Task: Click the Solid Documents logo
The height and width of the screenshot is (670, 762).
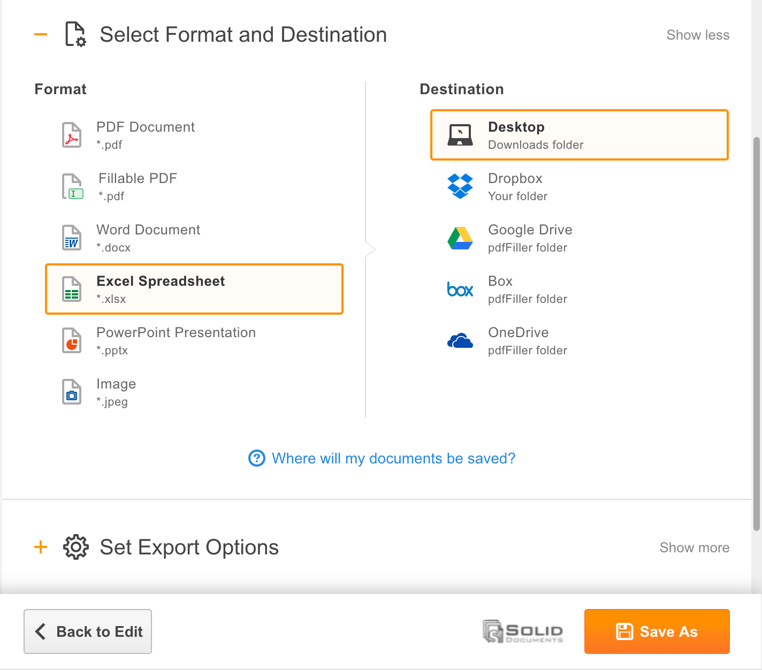Action: pos(523,631)
